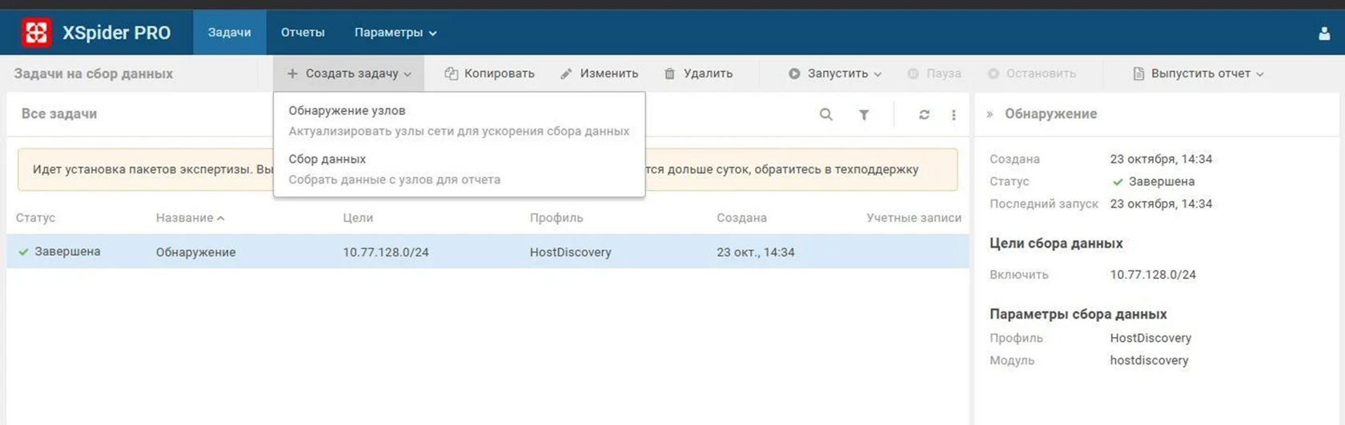Open the filter funnel icon
1345x425 pixels.
click(864, 114)
